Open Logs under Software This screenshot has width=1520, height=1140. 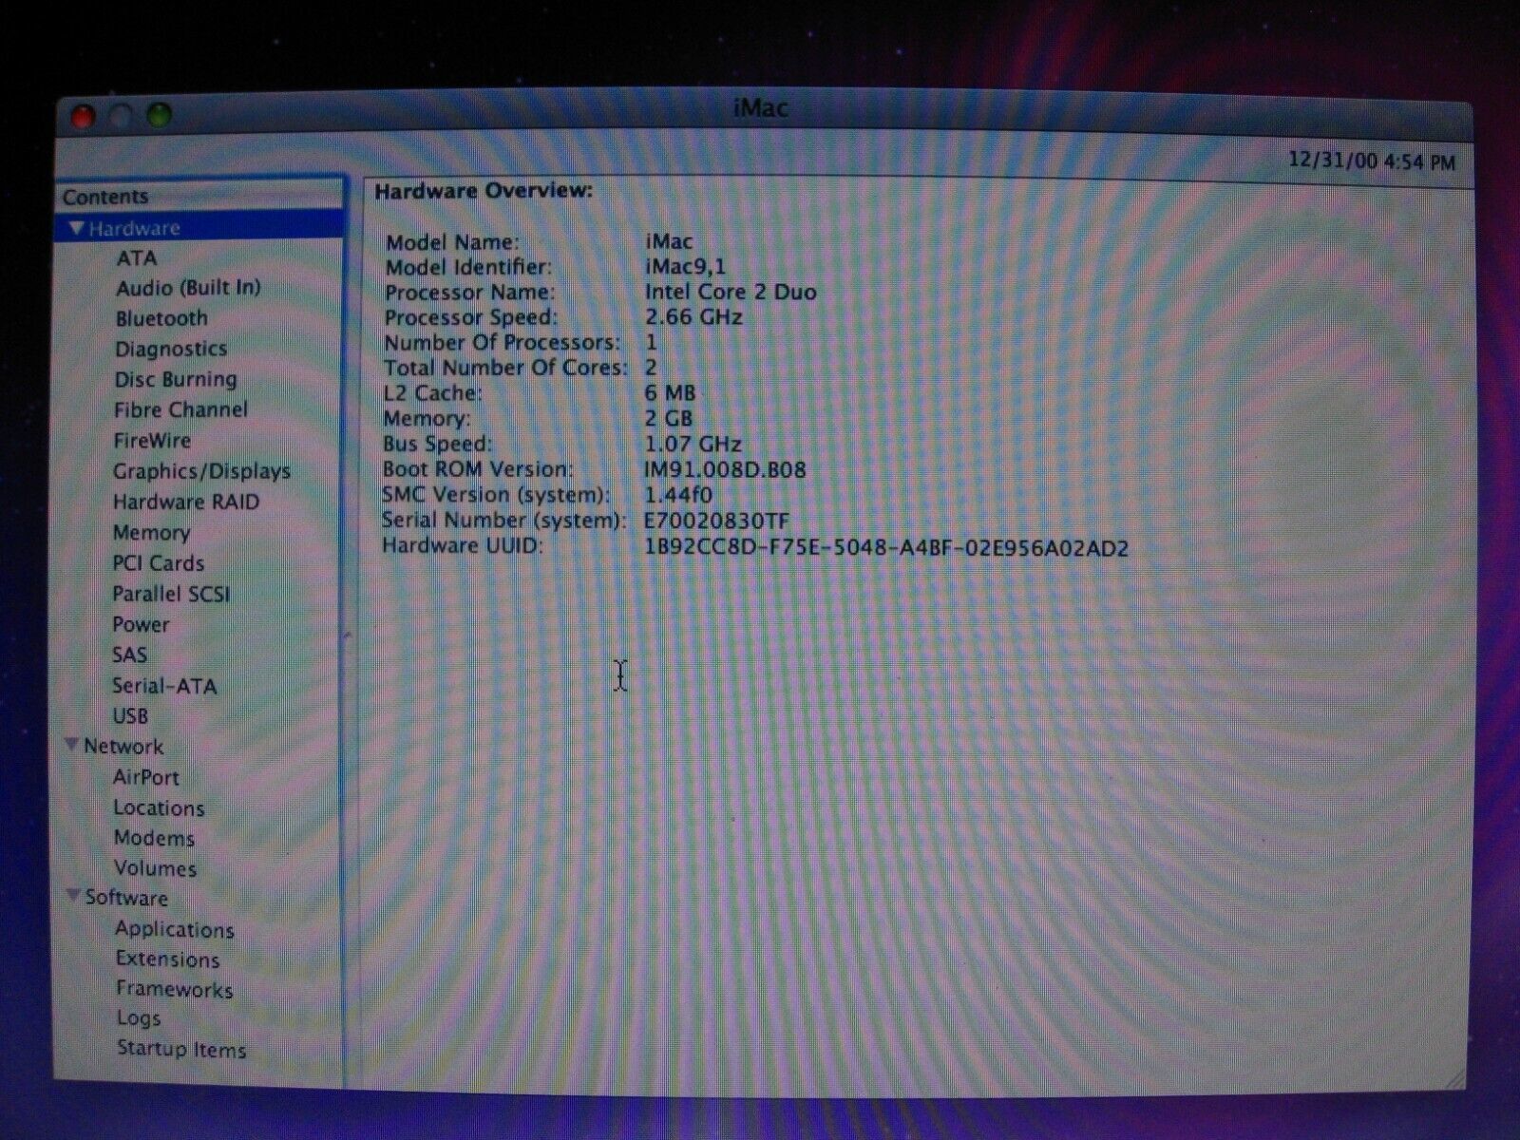coord(139,1018)
